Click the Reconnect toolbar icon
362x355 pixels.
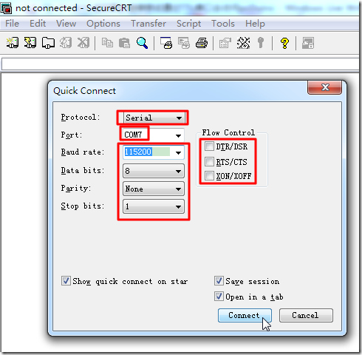[66, 43]
